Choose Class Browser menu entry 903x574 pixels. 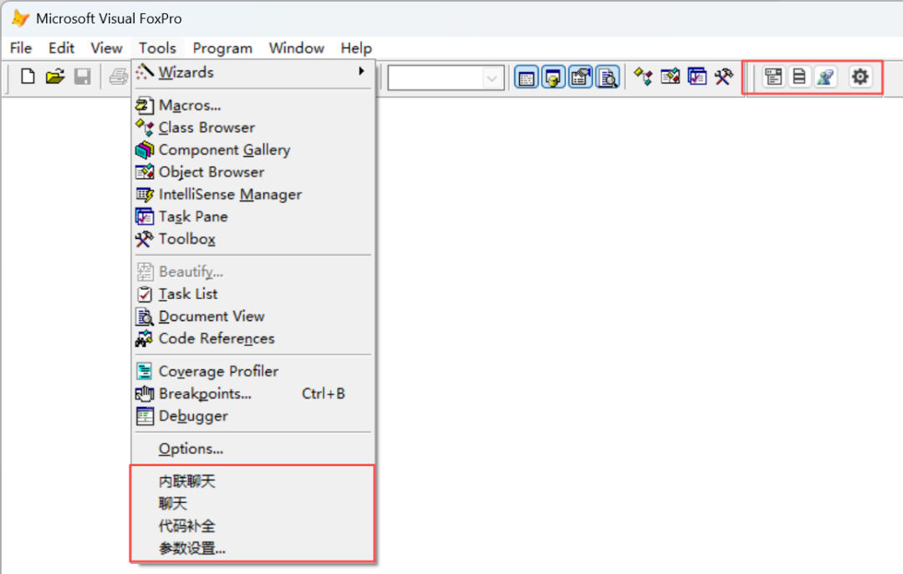pyautogui.click(x=253, y=128)
